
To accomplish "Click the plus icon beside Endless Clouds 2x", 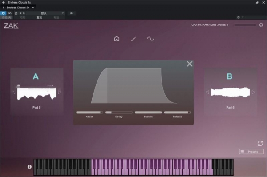I will pyautogui.click(x=4, y=3).
